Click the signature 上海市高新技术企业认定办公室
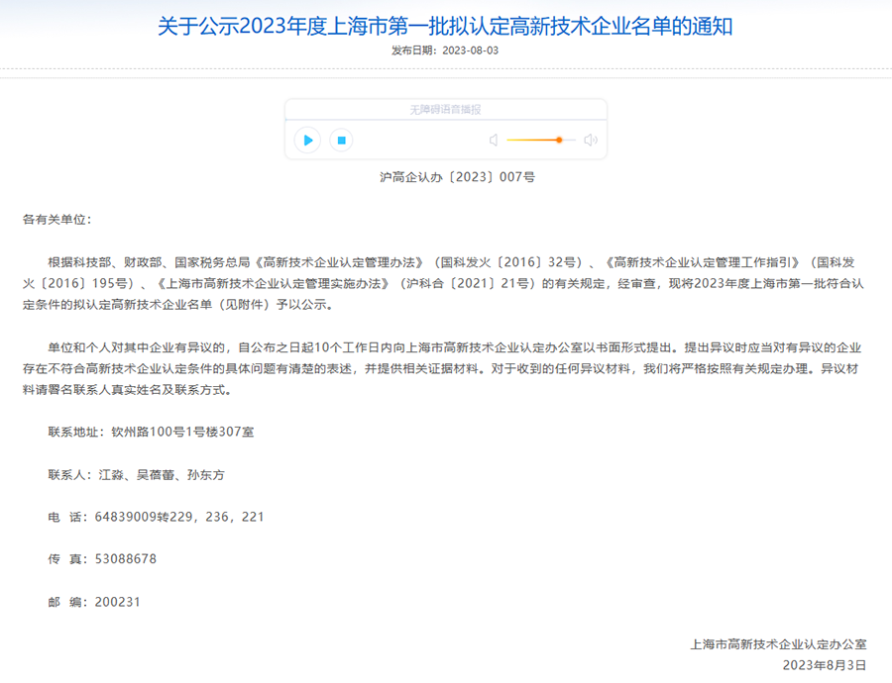Screen dimensions: 892x683 777,643
